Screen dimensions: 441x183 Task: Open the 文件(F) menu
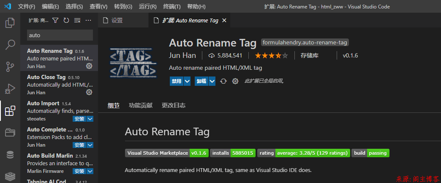(27, 6)
